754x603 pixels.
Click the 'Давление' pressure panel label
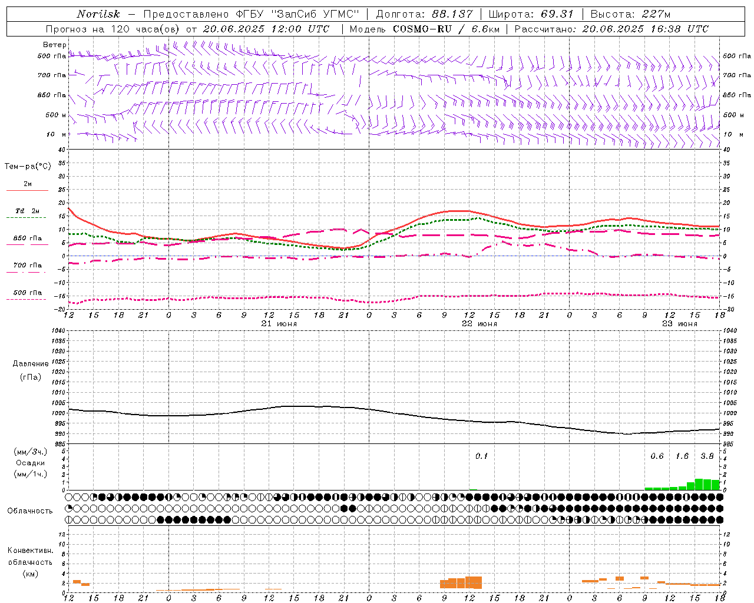[31, 364]
